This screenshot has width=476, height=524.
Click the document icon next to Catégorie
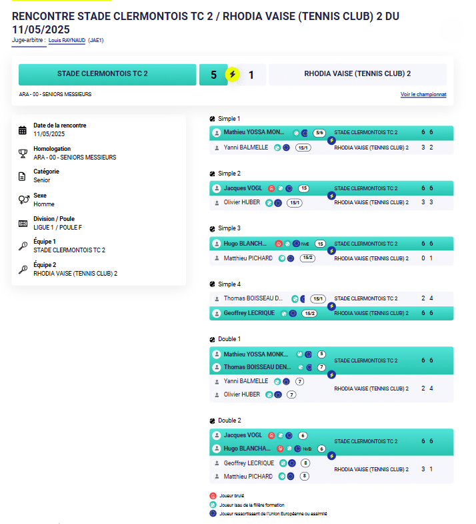23,176
